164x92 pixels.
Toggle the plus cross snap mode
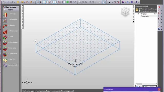(x=53, y=2)
